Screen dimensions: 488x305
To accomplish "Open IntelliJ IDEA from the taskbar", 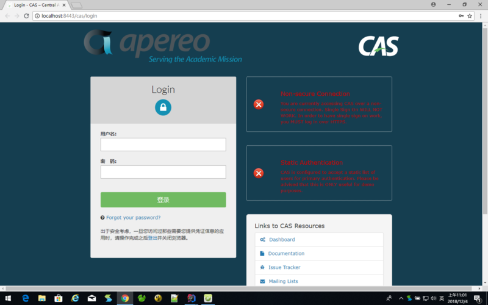I will (191, 298).
